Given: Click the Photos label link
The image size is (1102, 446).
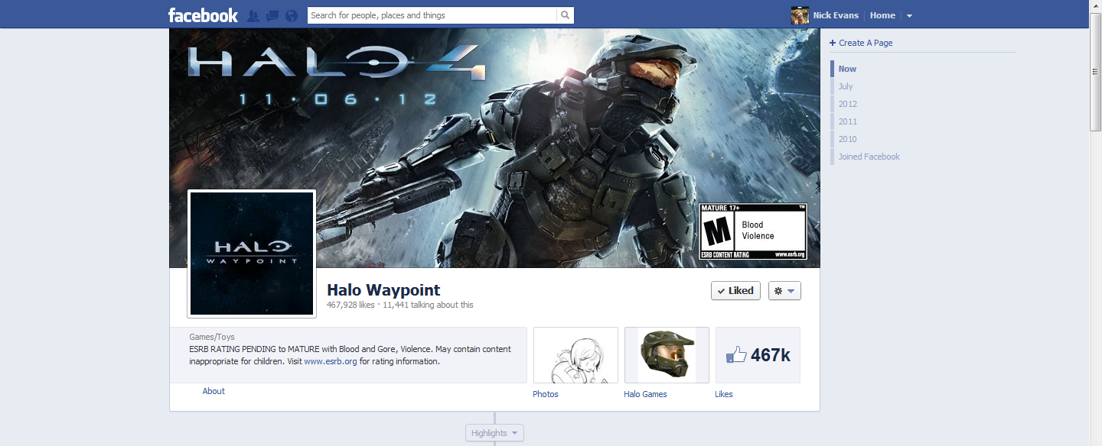Looking at the screenshot, I should click(546, 394).
